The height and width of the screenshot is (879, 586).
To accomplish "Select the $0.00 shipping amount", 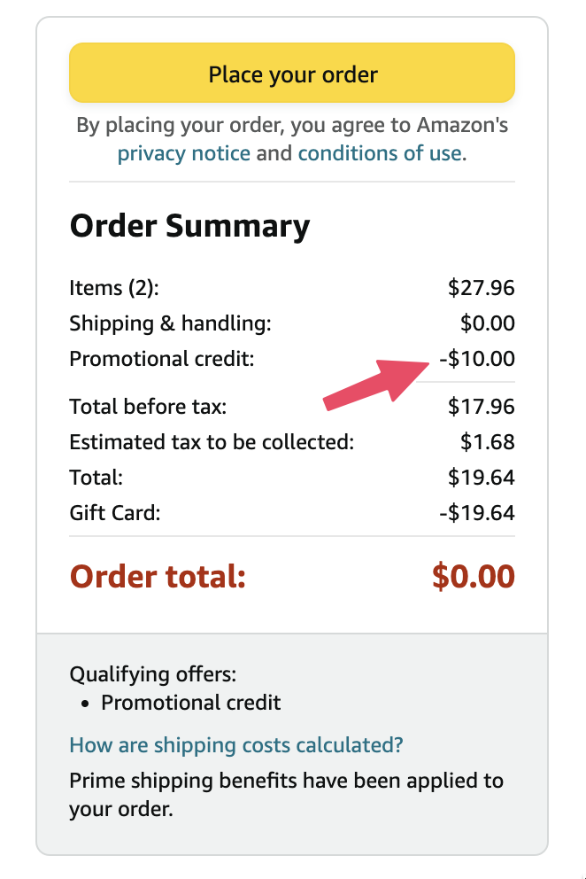I will tap(489, 323).
